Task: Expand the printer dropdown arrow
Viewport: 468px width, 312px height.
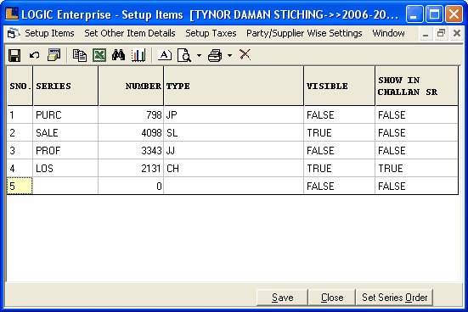Action: pos(229,55)
